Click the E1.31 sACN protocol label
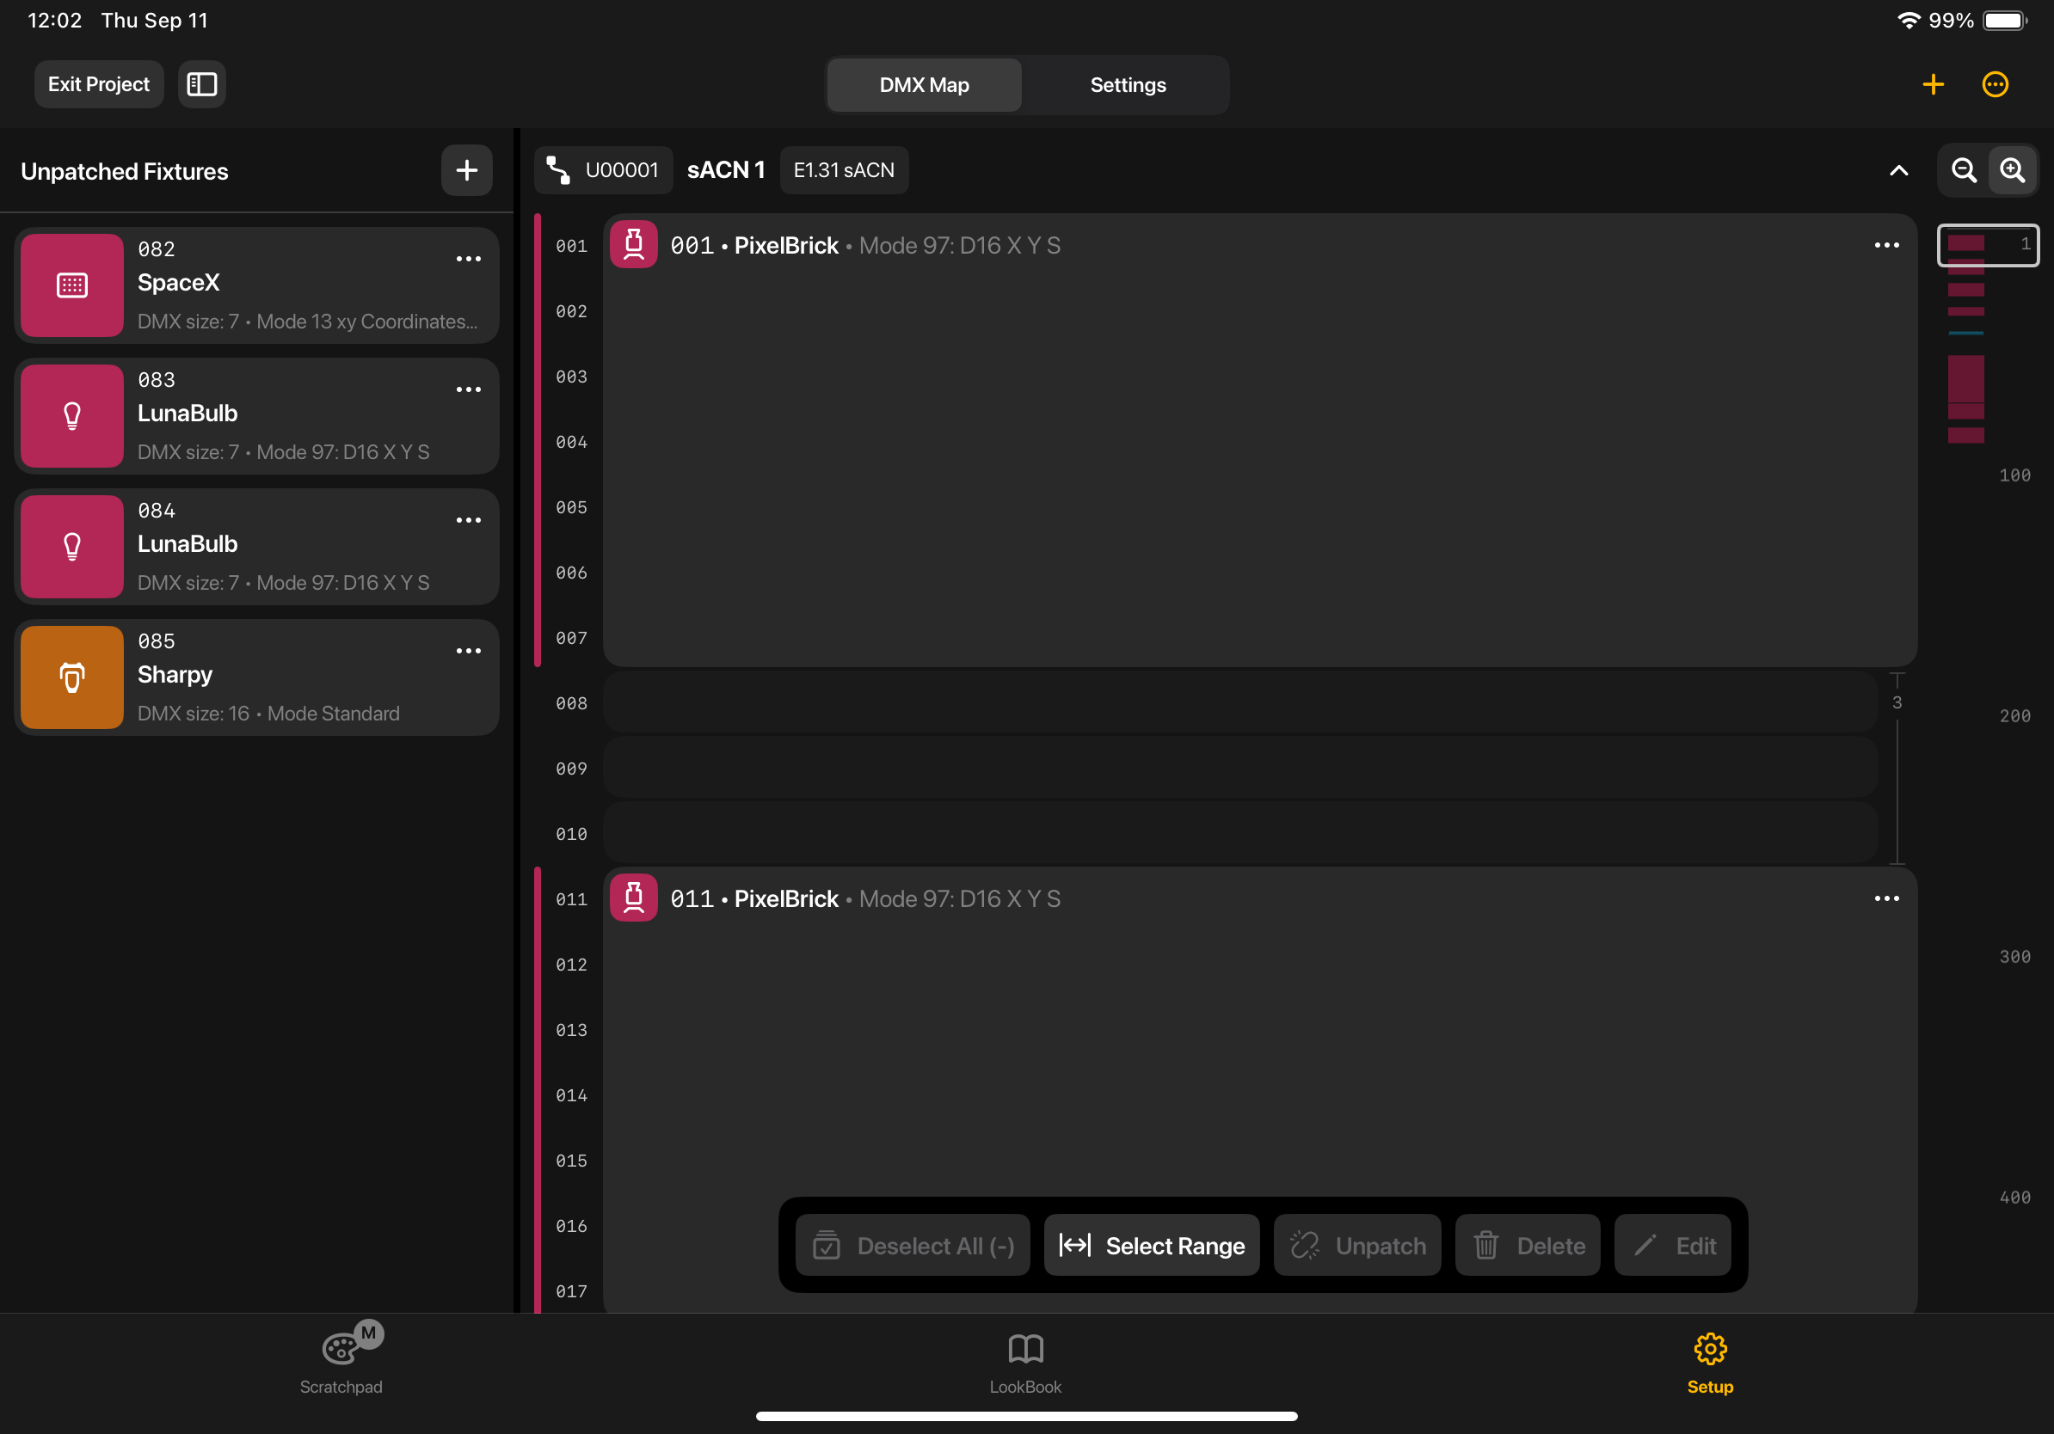This screenshot has height=1434, width=2054. pyautogui.click(x=844, y=170)
